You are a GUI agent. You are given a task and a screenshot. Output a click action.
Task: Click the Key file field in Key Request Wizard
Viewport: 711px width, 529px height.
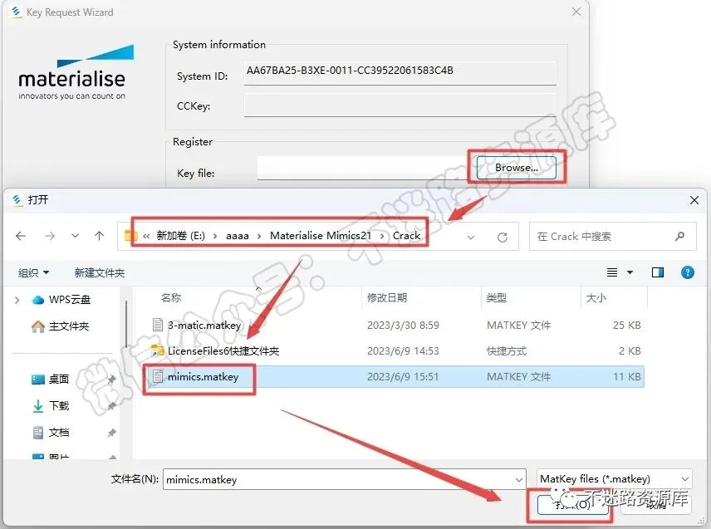click(x=362, y=168)
